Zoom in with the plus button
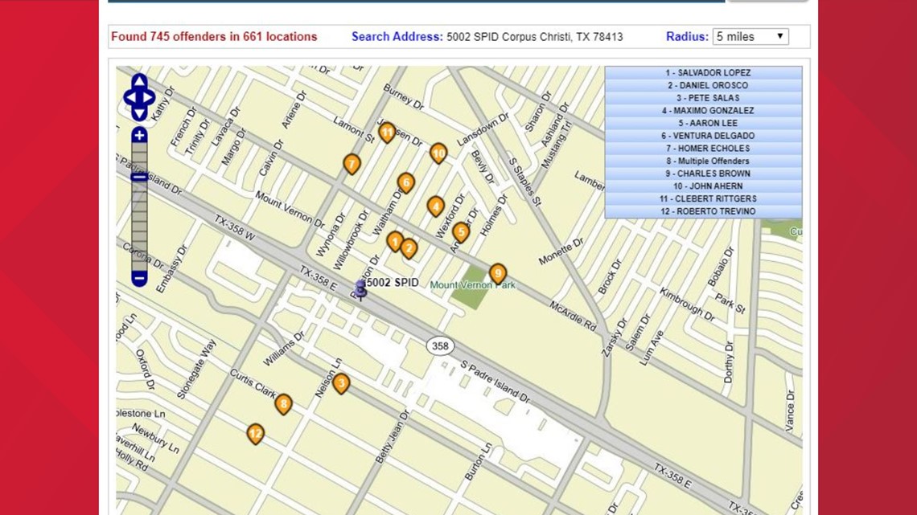This screenshot has width=917, height=515. pos(139,136)
